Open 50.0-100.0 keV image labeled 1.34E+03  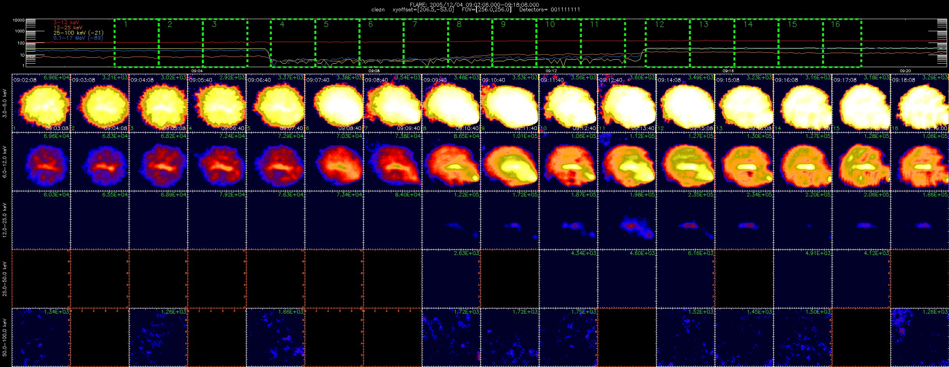(41, 337)
